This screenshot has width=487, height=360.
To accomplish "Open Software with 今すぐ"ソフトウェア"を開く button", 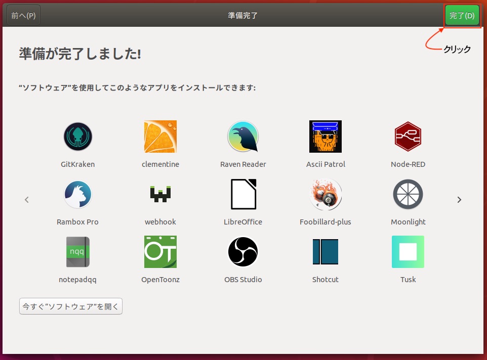I will [x=71, y=306].
